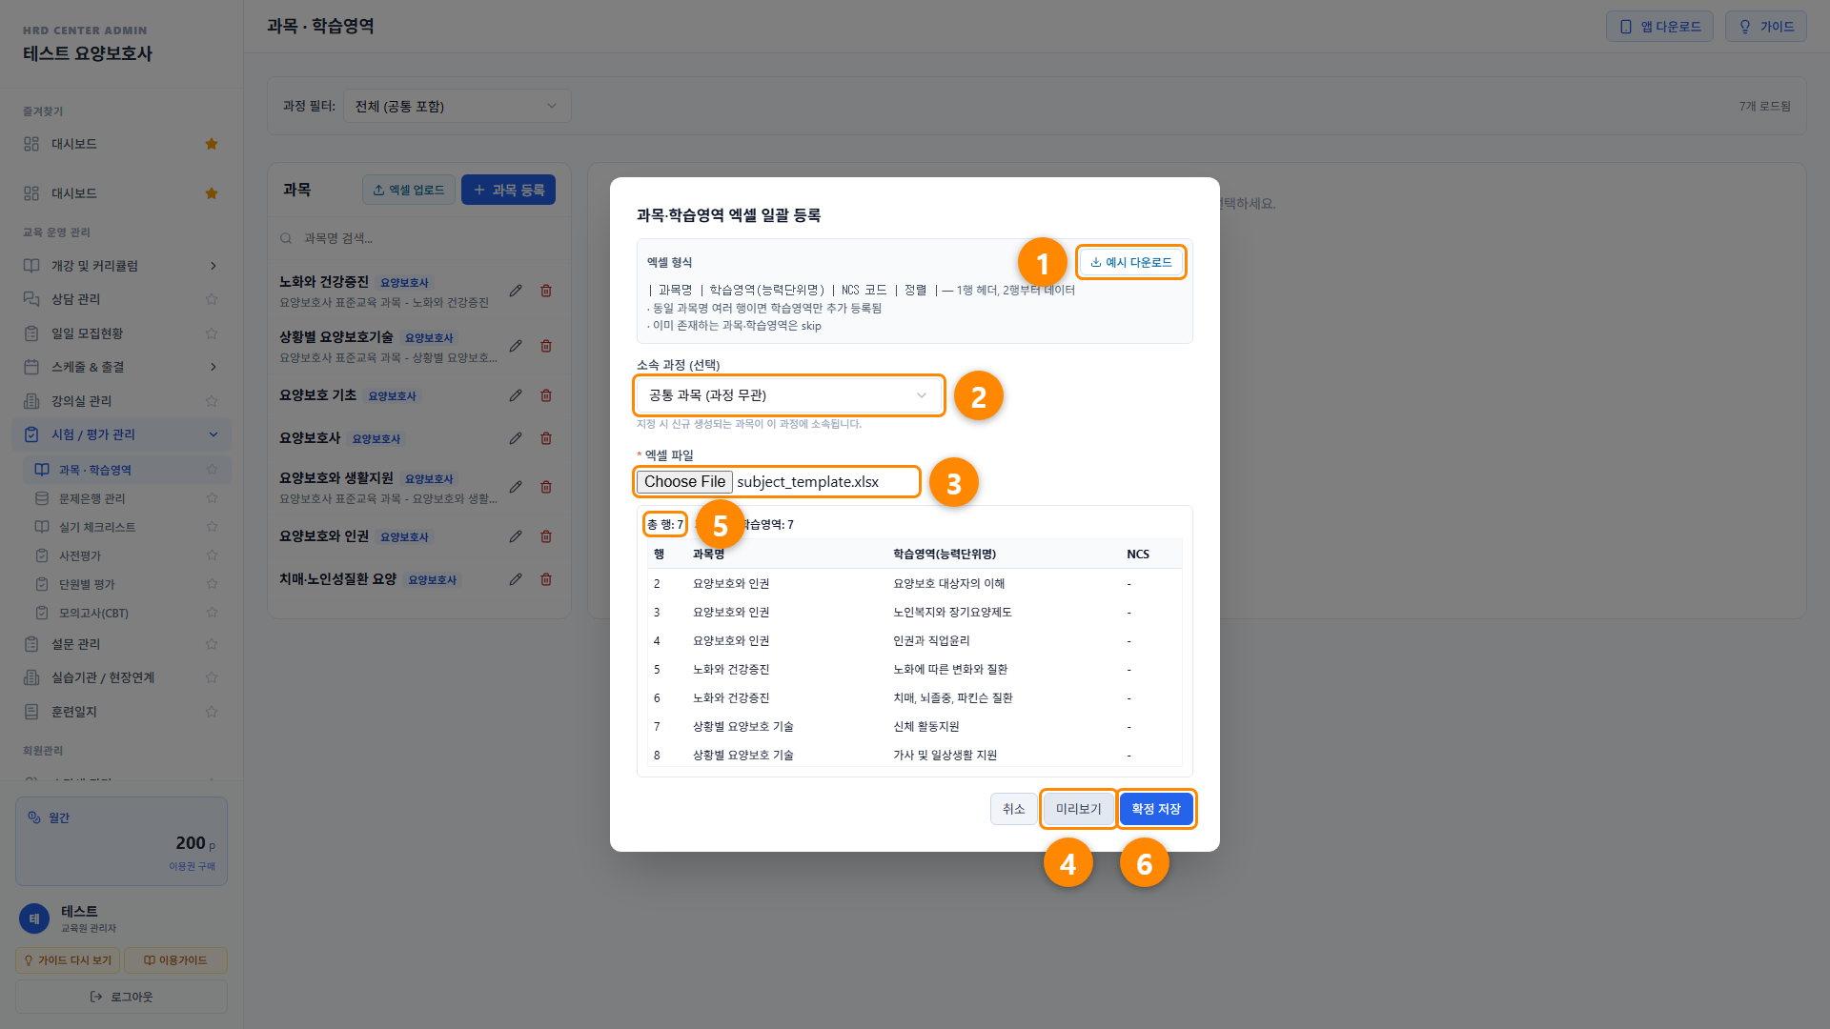Click the 확정 저장 button
Image resolution: width=1830 pixels, height=1029 pixels.
(x=1156, y=809)
